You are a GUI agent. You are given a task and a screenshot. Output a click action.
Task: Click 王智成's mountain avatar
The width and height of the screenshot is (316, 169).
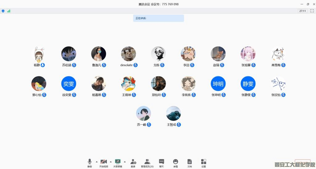173,114
